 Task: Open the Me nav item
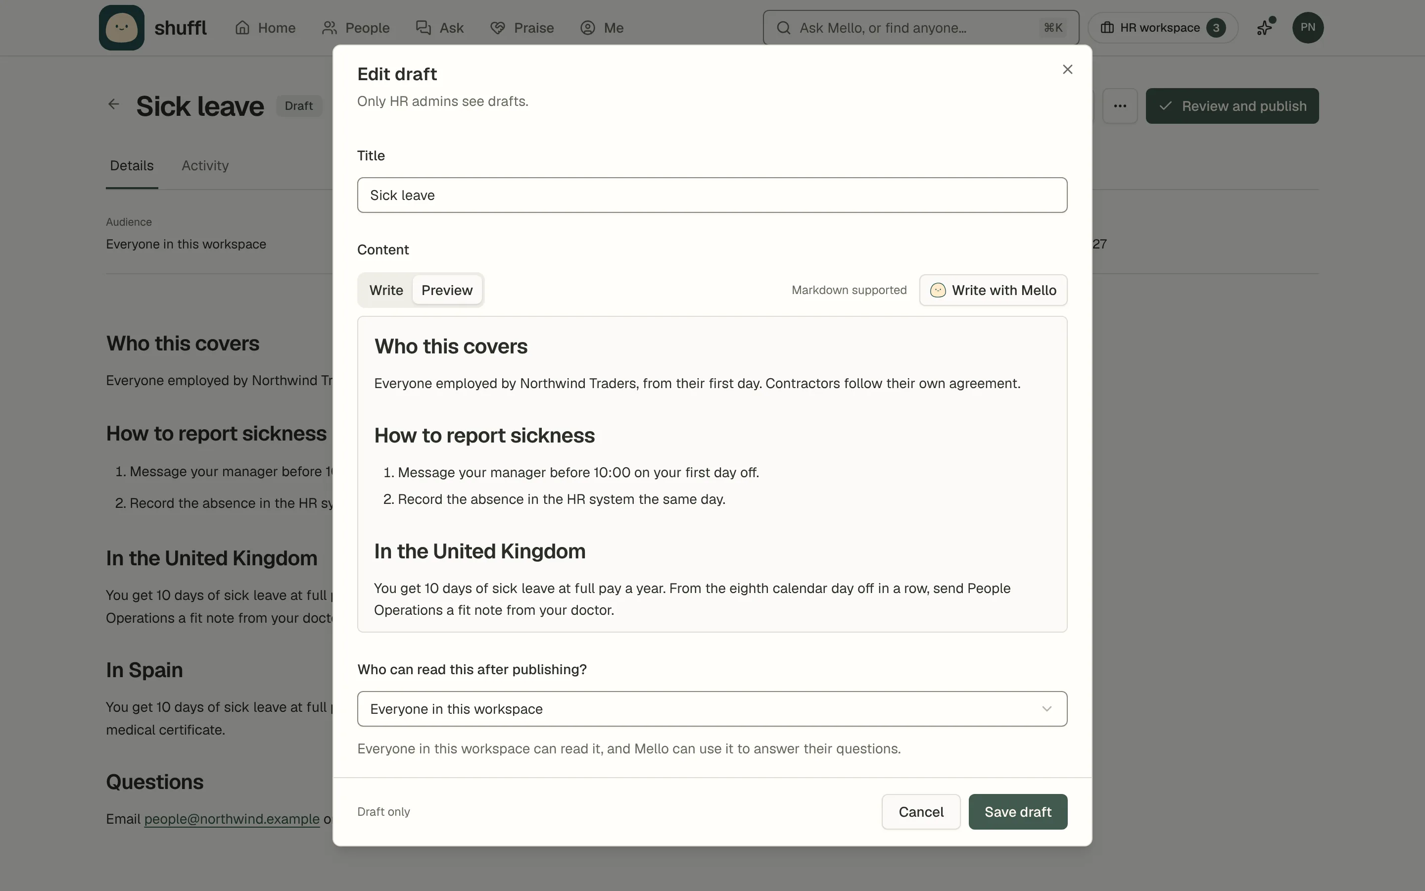[x=602, y=28]
